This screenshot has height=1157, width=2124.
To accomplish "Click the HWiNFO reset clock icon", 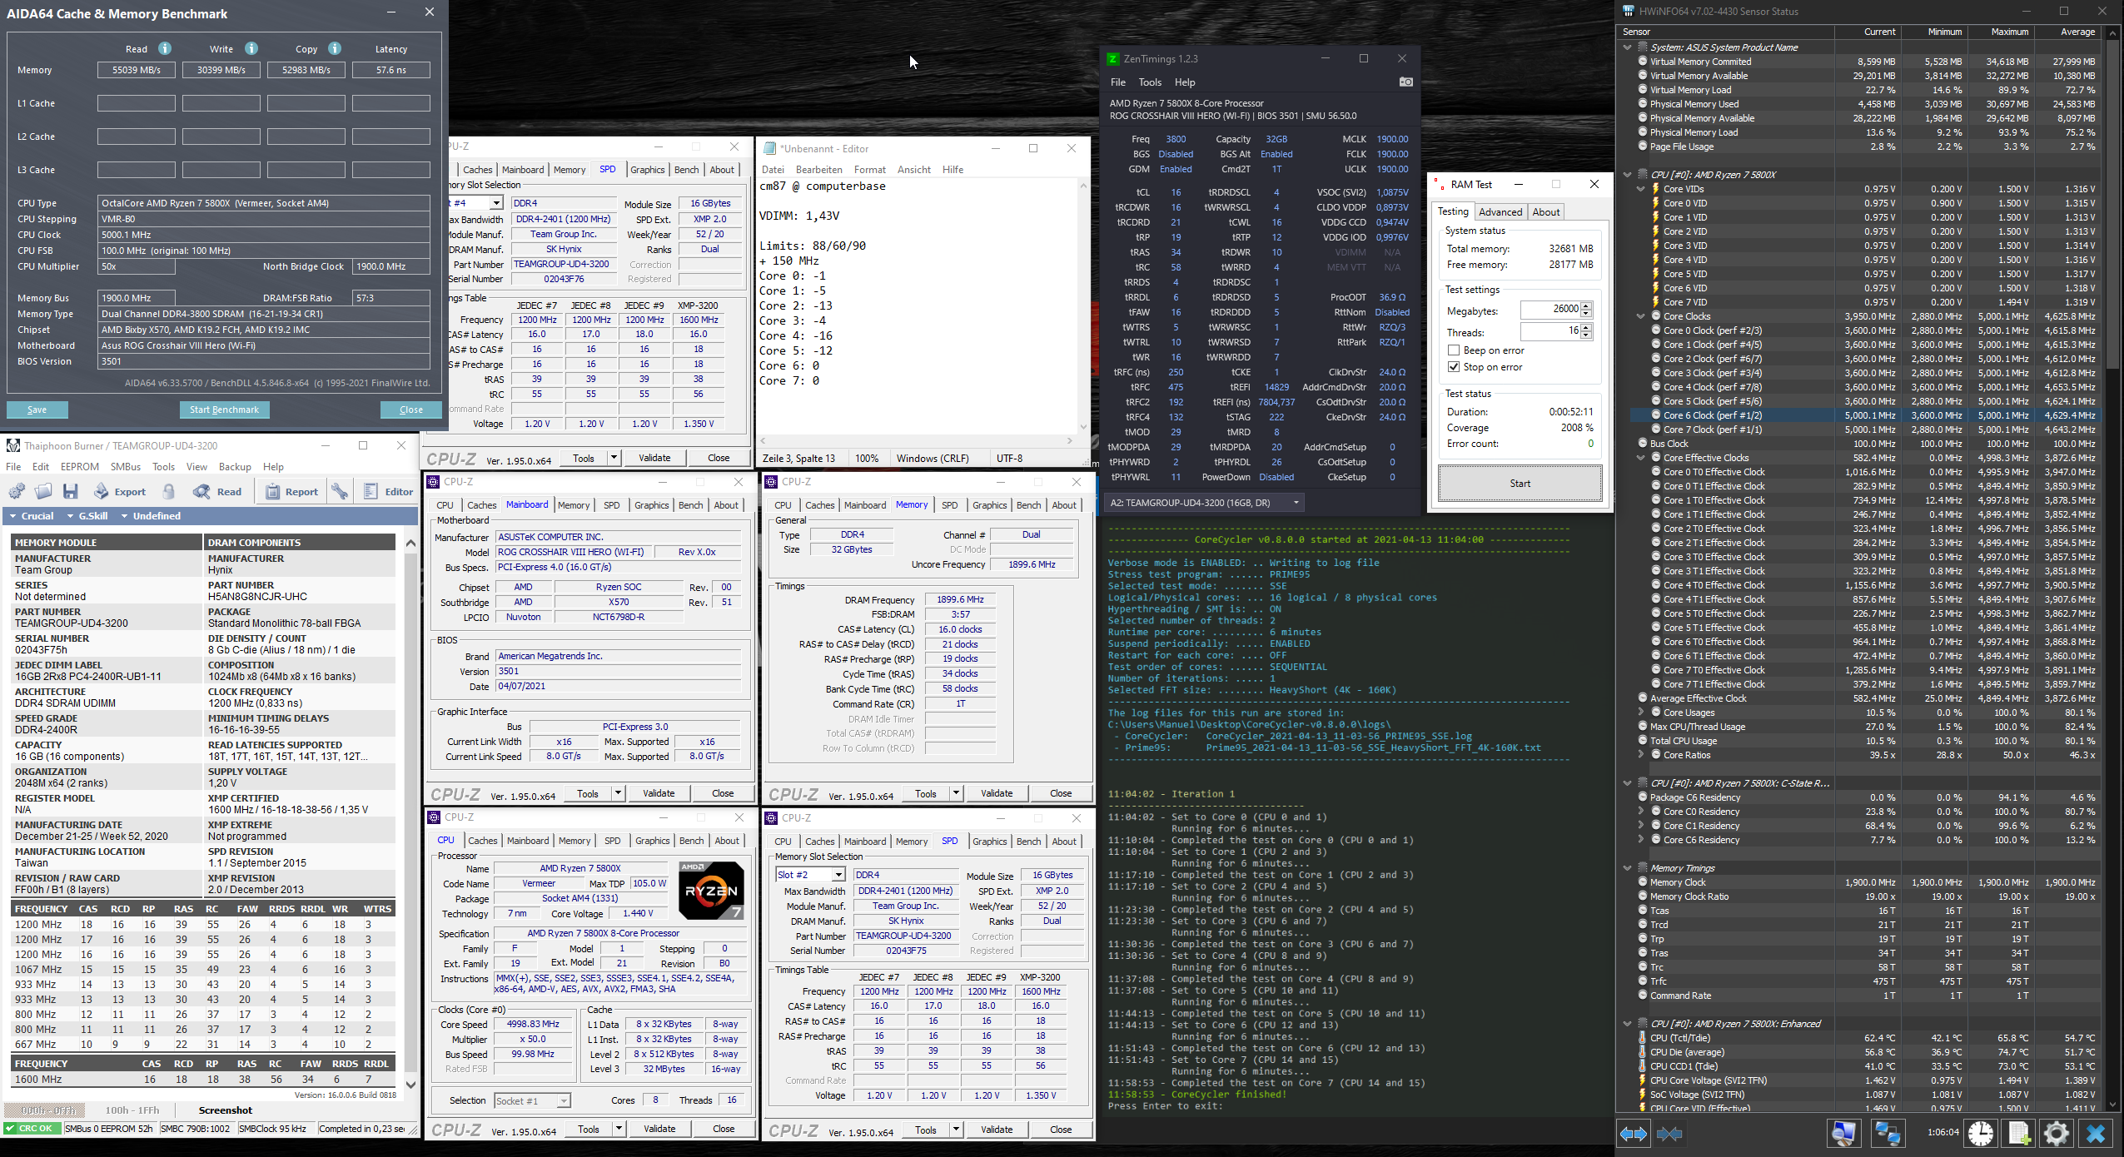I will [x=1981, y=1133].
